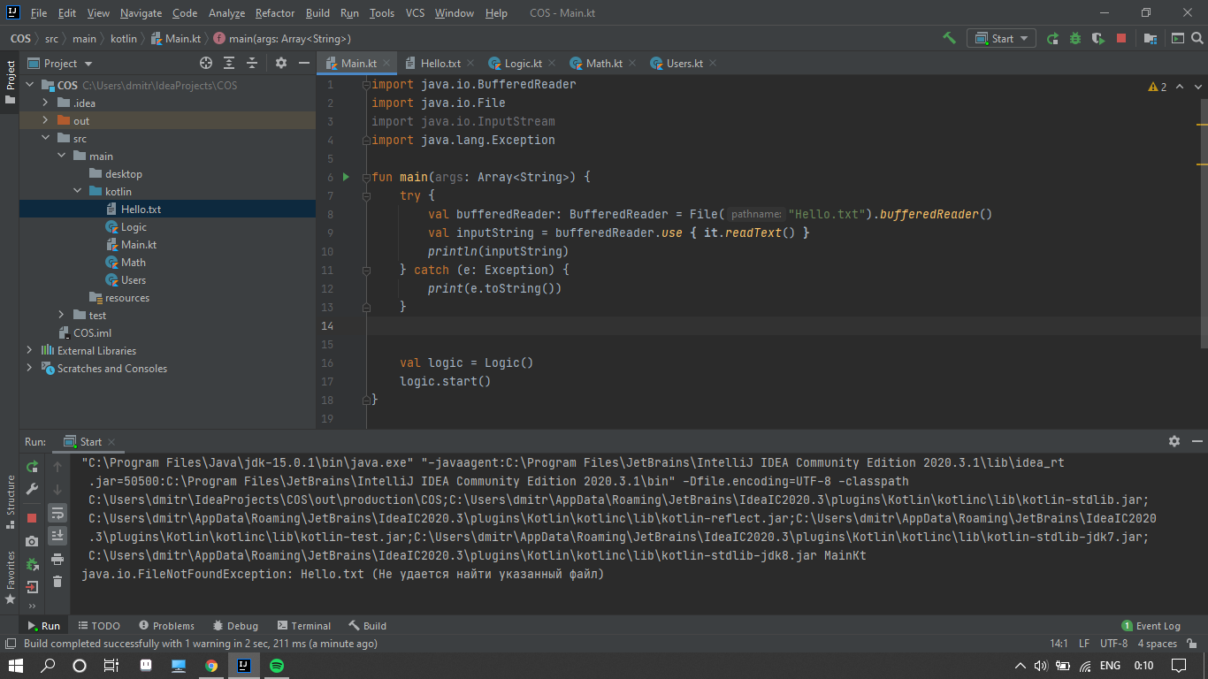Open the Event Log
Viewport: 1208px width, 679px height.
pos(1151,625)
